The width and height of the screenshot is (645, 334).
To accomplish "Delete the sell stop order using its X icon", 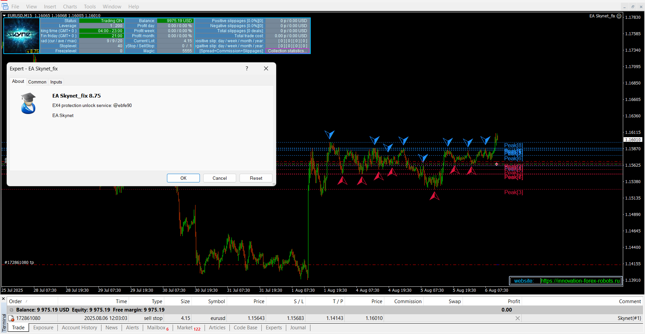I will pyautogui.click(x=518, y=318).
